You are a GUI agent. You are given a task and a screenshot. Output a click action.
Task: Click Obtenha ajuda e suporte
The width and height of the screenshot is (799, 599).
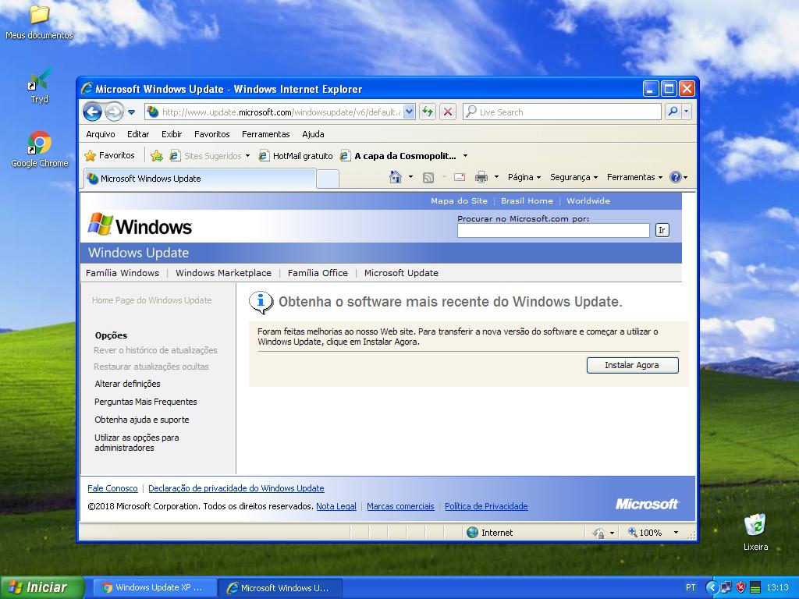[x=142, y=420]
